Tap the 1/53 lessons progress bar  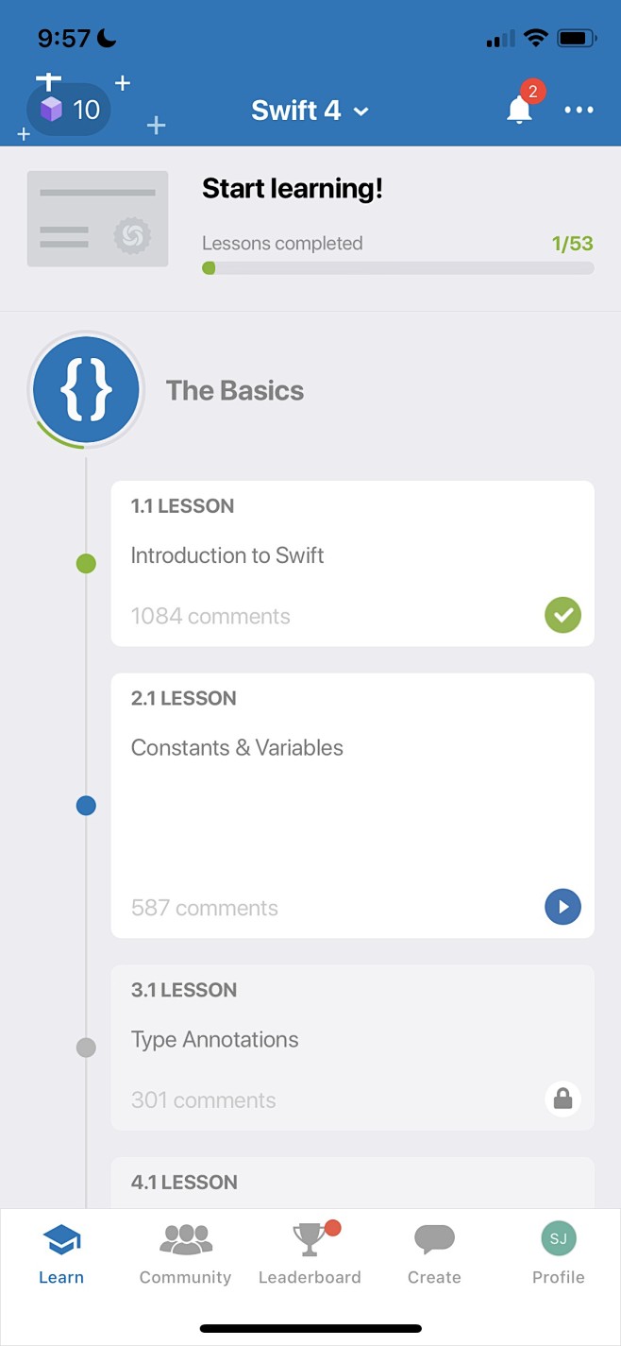point(397,267)
